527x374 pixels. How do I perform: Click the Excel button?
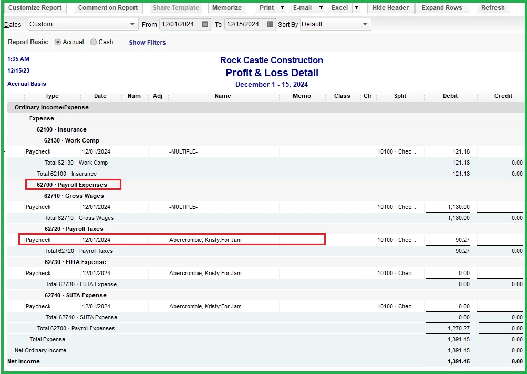tap(340, 8)
